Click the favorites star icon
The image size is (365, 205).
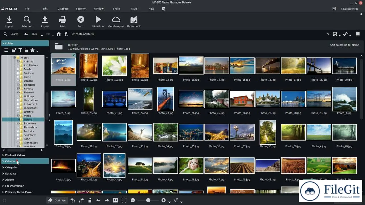pos(33,50)
